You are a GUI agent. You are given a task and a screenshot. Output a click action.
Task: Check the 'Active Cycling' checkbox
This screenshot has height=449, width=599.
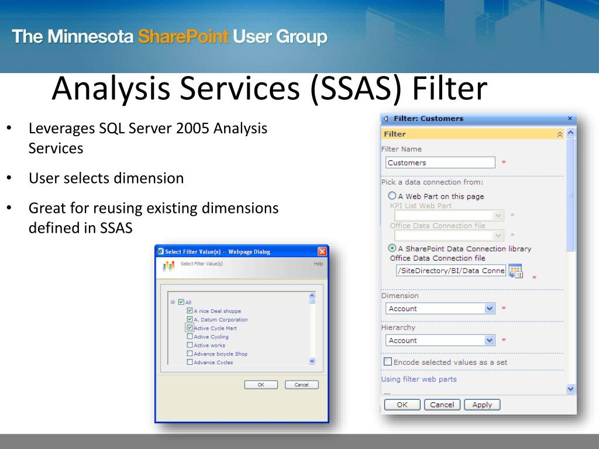190,336
